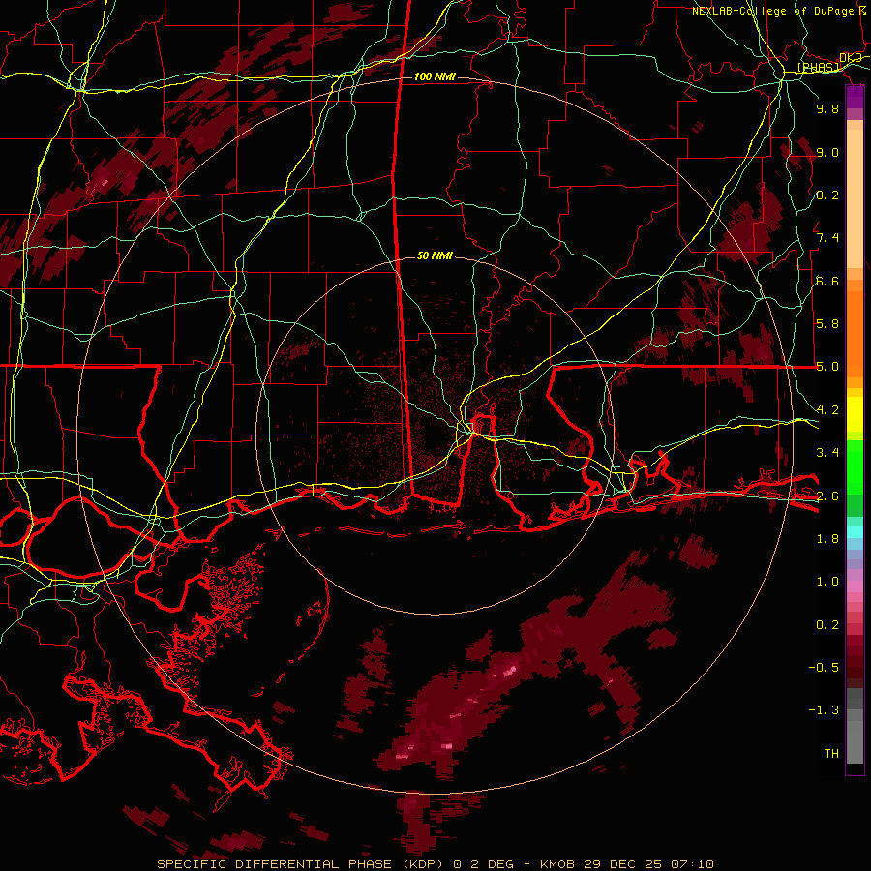Pick the green color bar segment
The image size is (871, 871).
855,467
